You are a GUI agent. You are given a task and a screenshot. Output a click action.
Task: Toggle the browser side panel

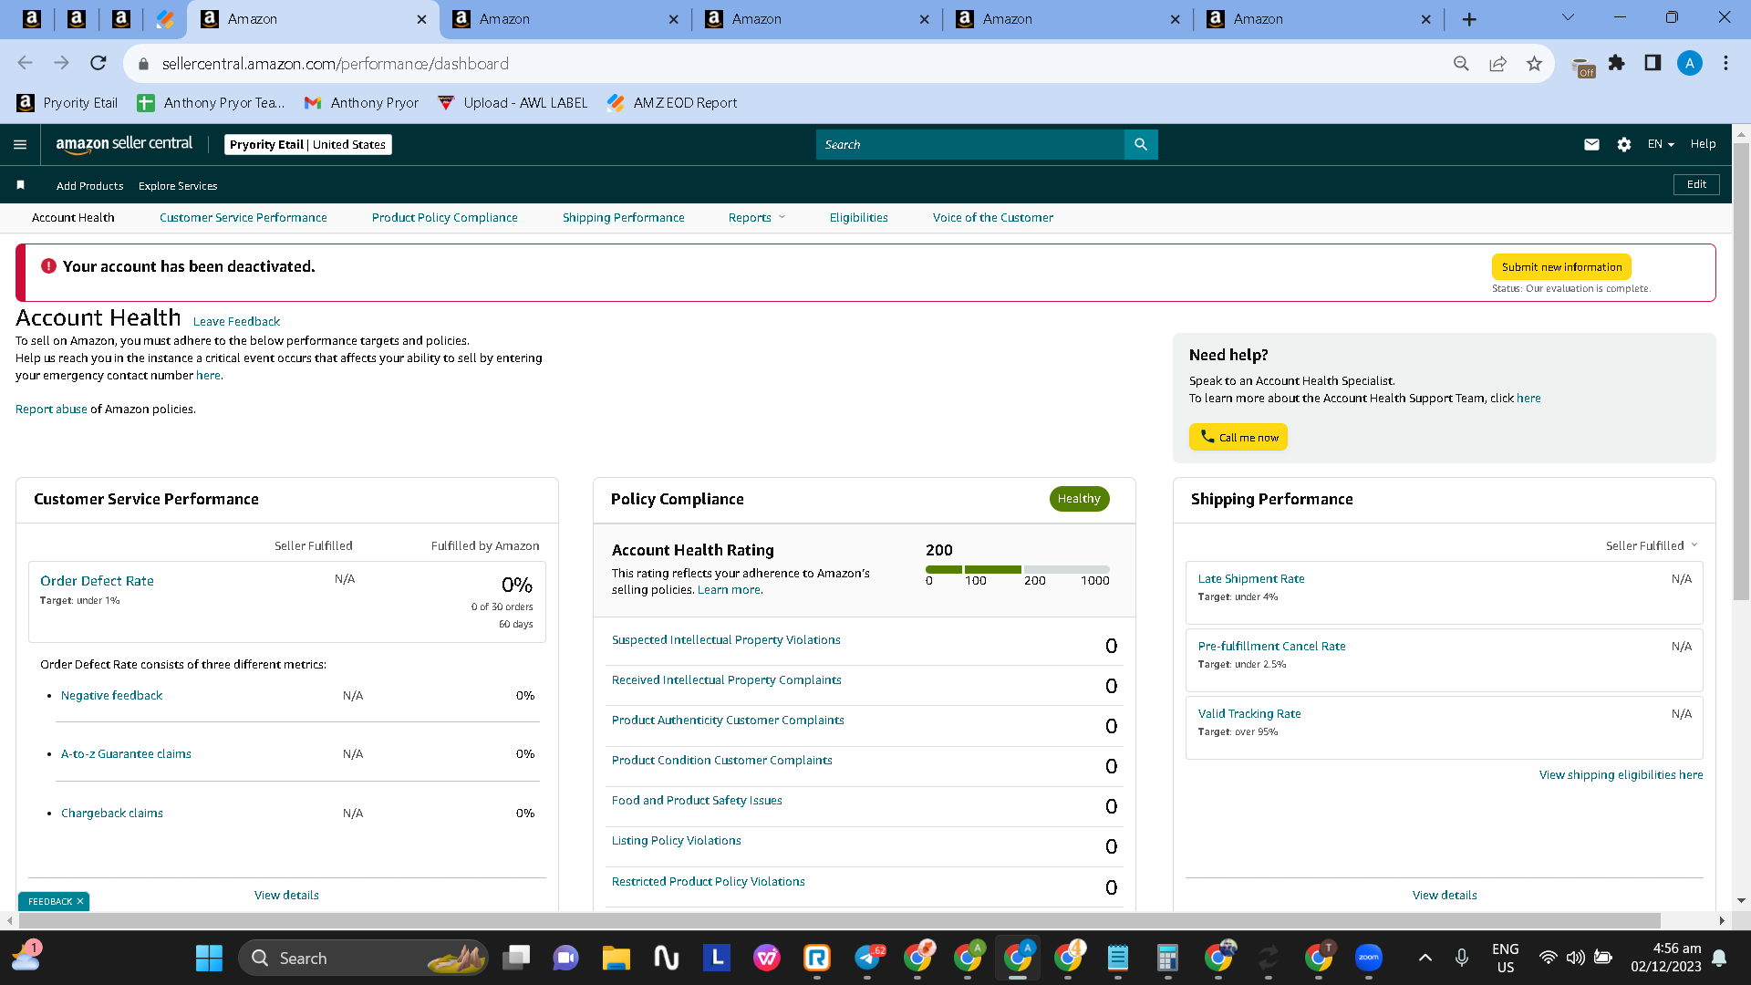pos(1653,63)
